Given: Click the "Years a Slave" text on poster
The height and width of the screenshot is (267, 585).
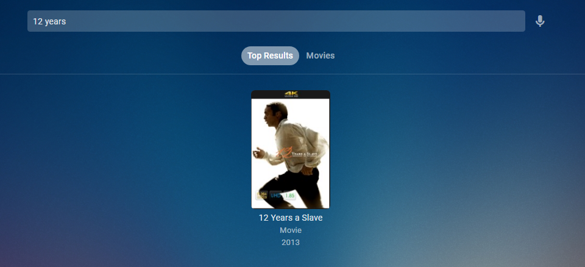Looking at the screenshot, I should coord(305,154).
